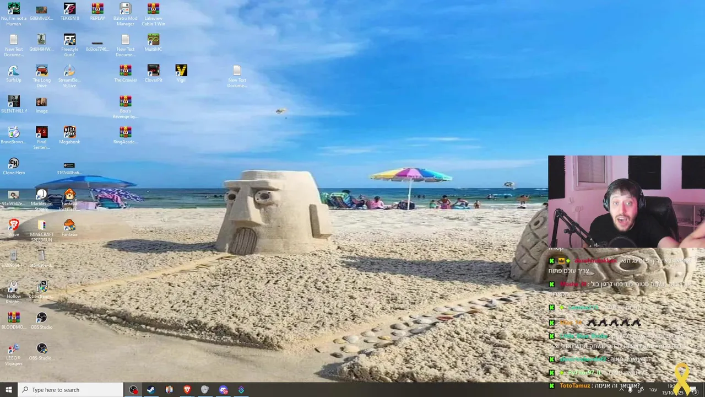Open the New Text Document beside Vigil
This screenshot has height=397, width=705.
pos(237,76)
